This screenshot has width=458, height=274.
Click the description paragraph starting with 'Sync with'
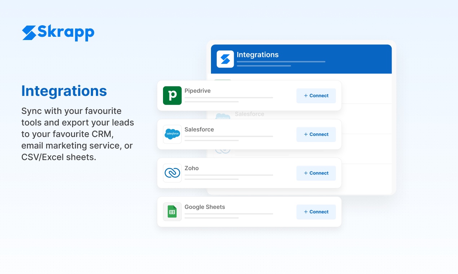tap(78, 134)
